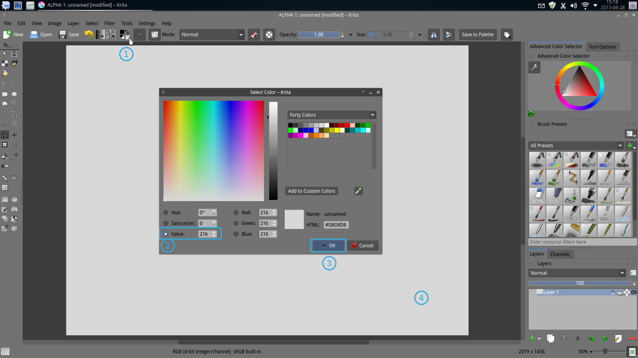Click the Add to Custom Colors button
The height and width of the screenshot is (358, 638).
click(312, 191)
